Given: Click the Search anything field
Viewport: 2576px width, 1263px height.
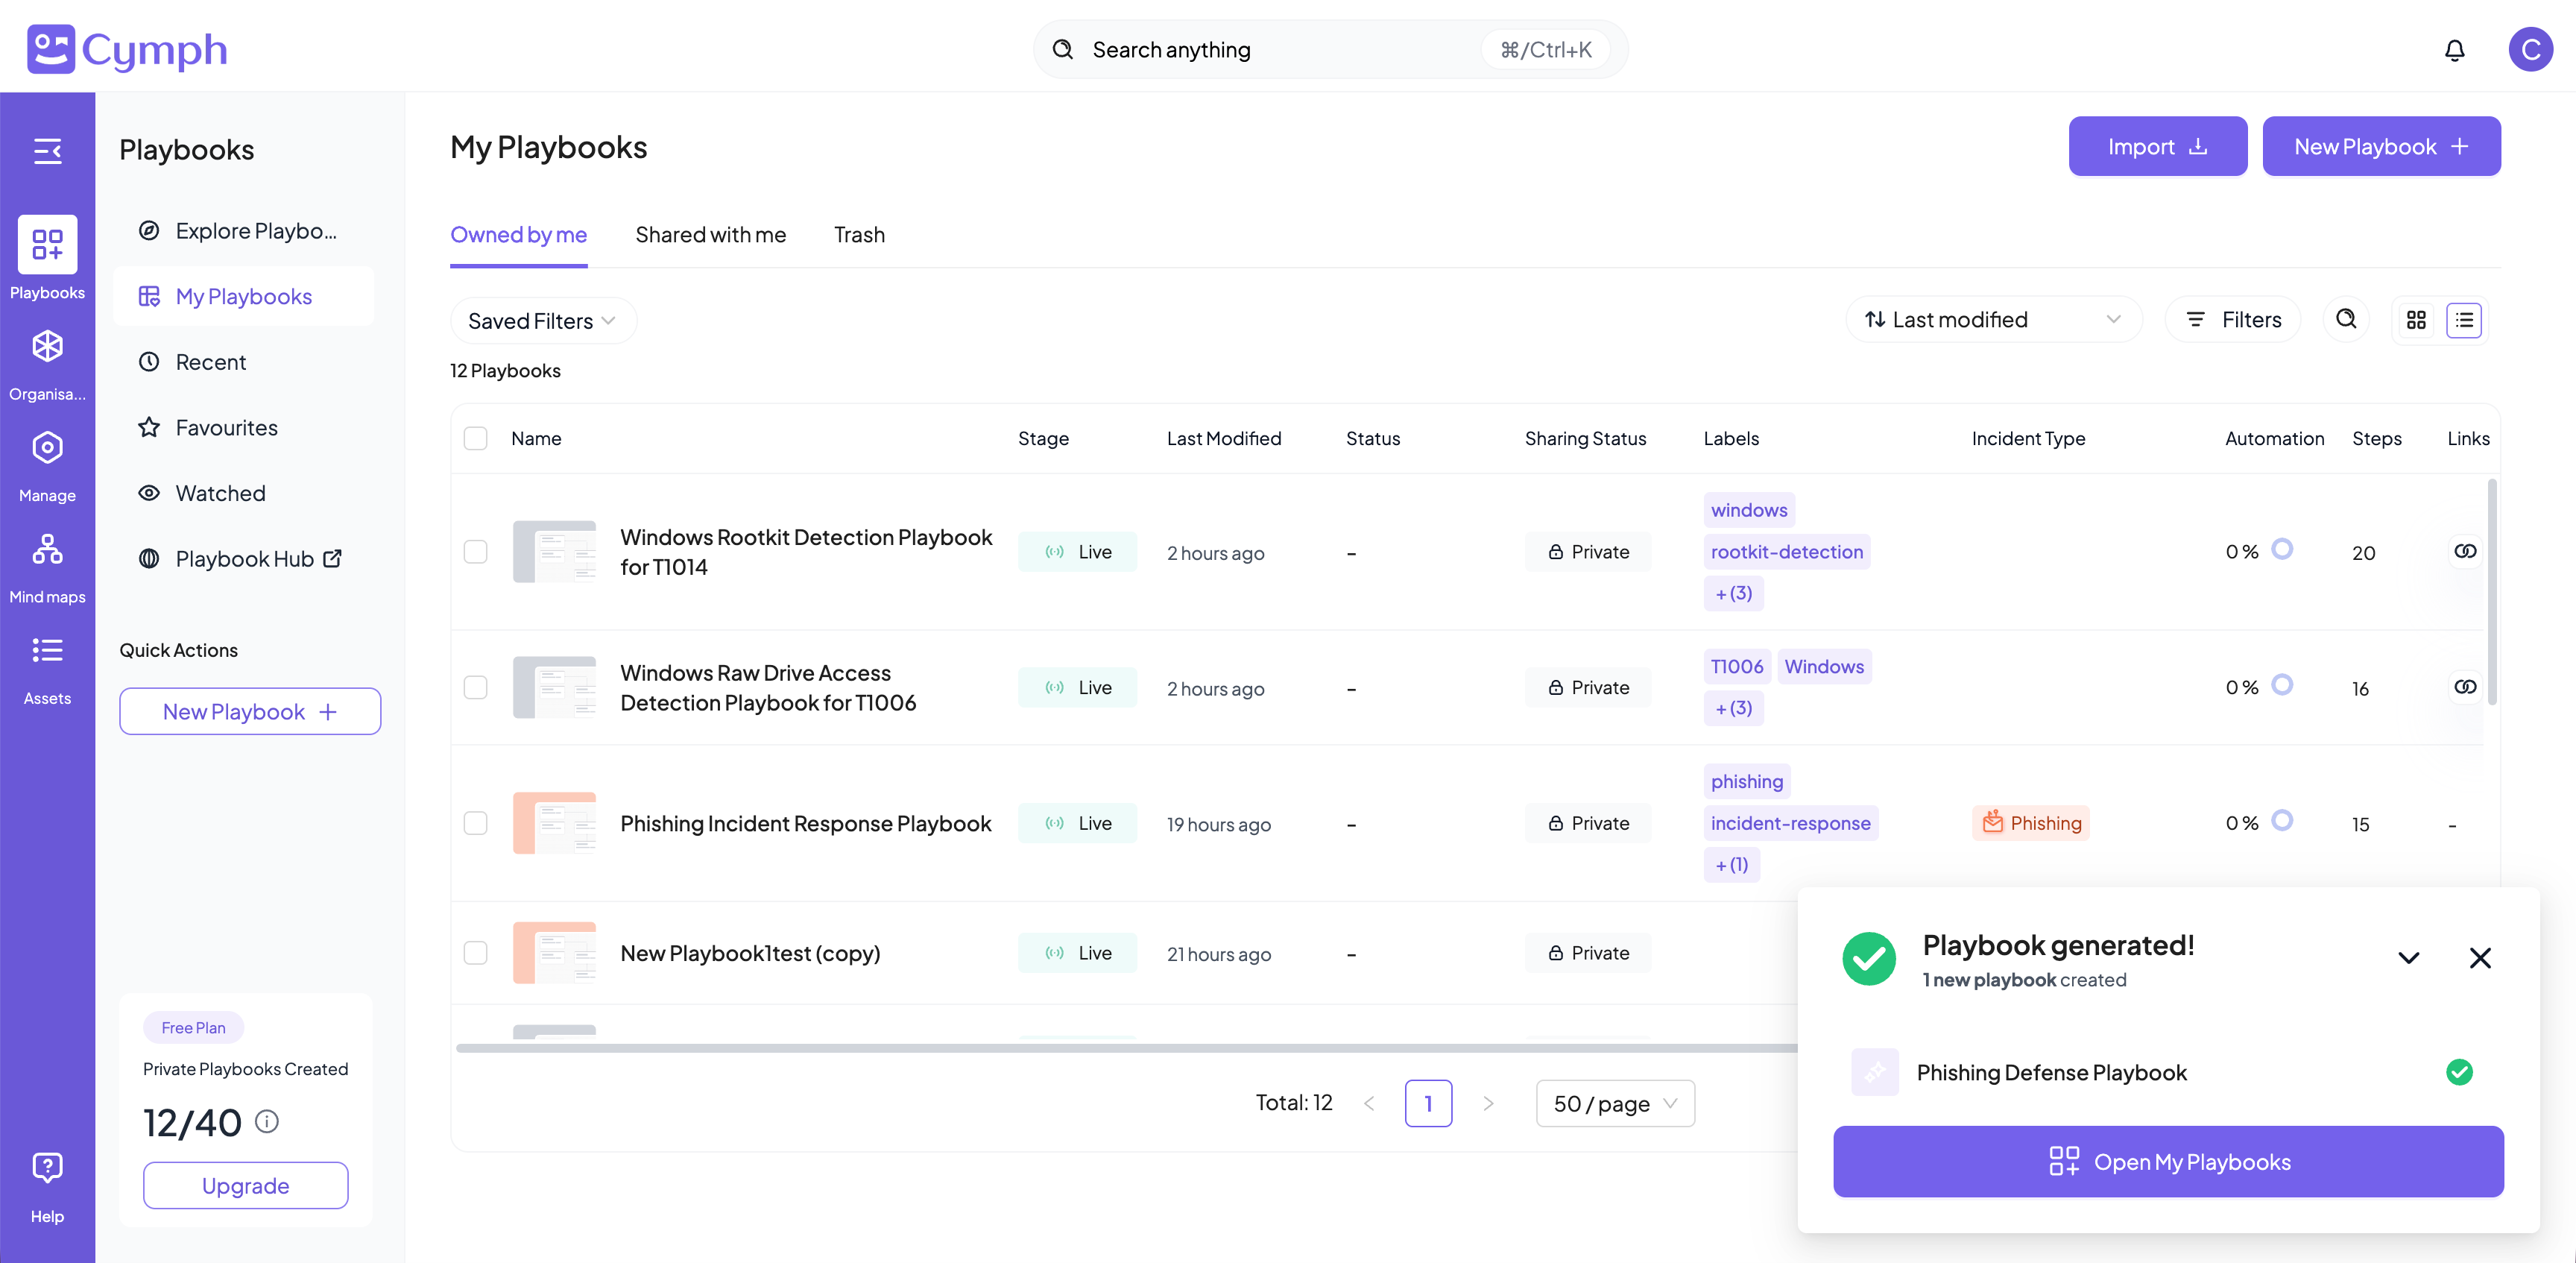Looking at the screenshot, I should point(1280,50).
